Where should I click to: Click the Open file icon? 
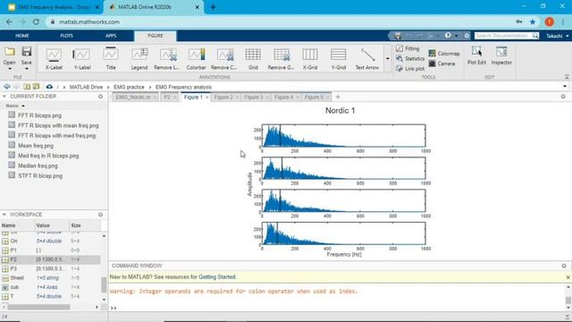tap(10, 52)
